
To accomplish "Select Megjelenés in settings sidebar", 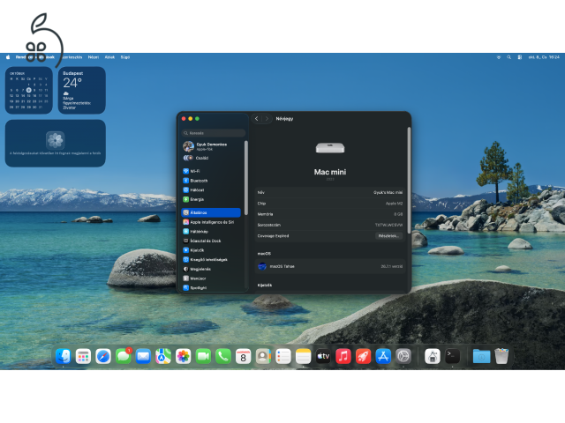I will tap(211, 269).
